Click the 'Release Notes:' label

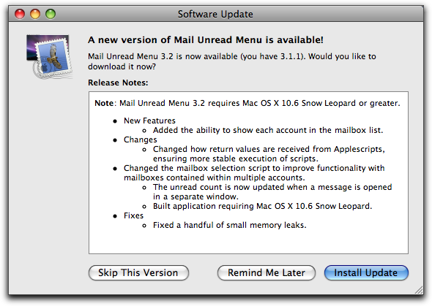[118, 83]
